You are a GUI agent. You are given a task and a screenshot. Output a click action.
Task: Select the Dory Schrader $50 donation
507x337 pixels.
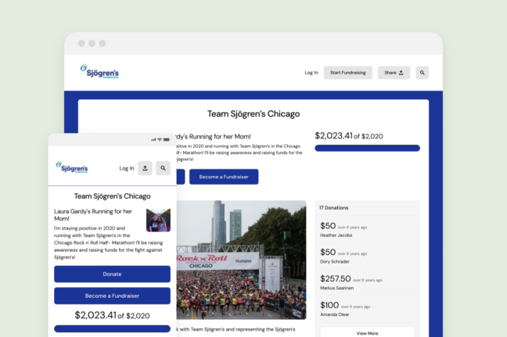pos(367,256)
